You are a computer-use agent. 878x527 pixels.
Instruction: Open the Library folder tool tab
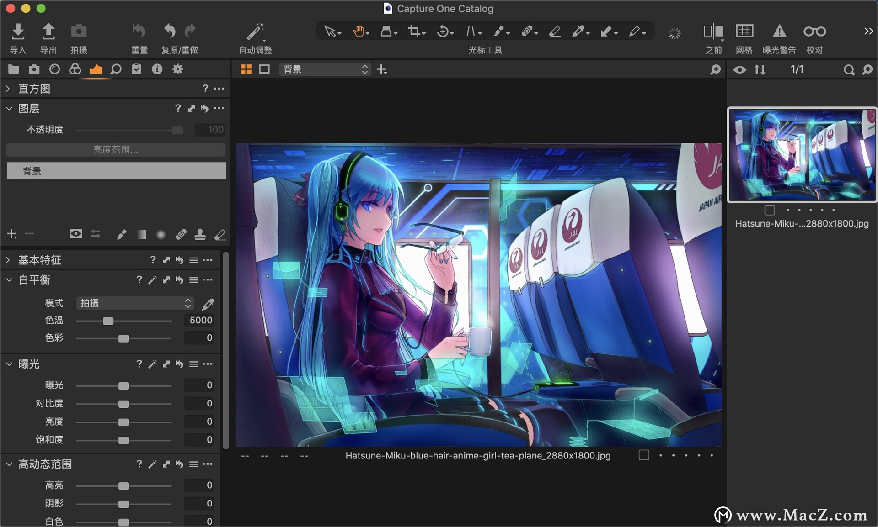14,69
